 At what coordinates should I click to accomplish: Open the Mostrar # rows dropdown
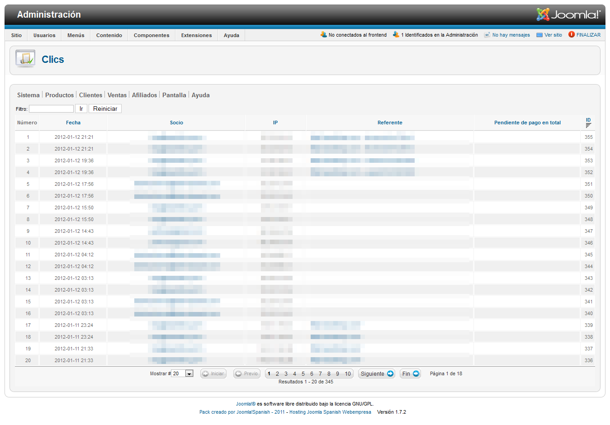click(182, 374)
